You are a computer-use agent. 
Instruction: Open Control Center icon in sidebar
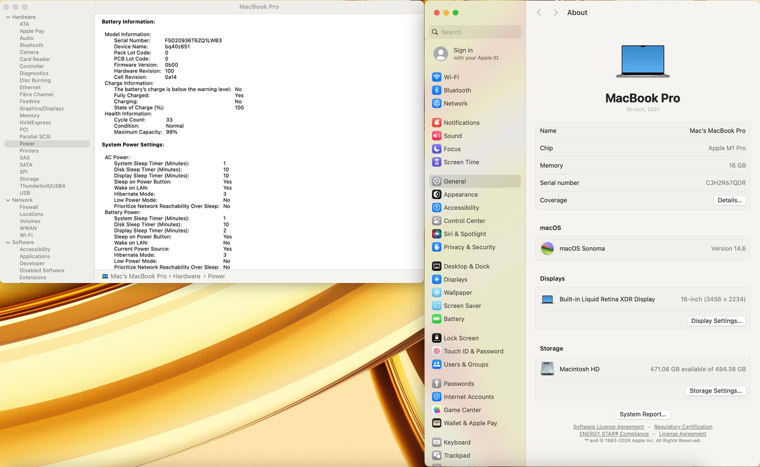click(x=437, y=221)
